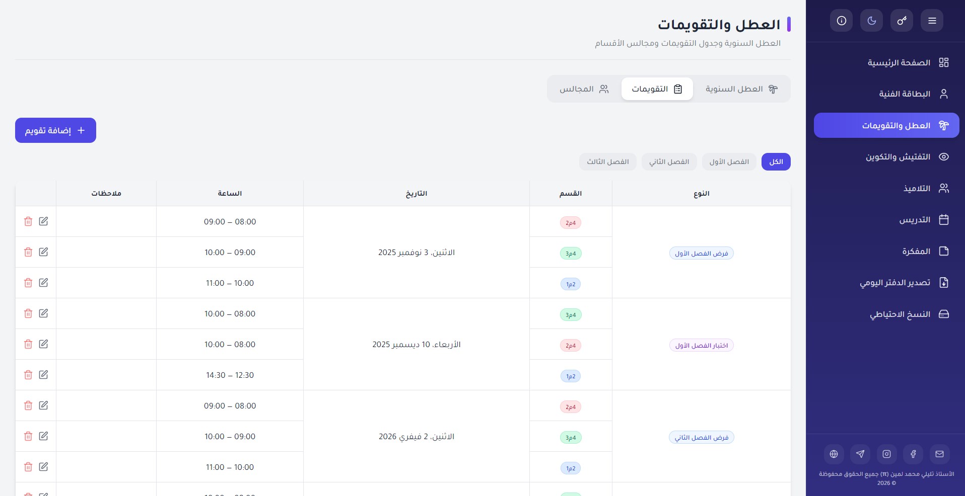Open المفكرة sidebar item

coord(886,251)
